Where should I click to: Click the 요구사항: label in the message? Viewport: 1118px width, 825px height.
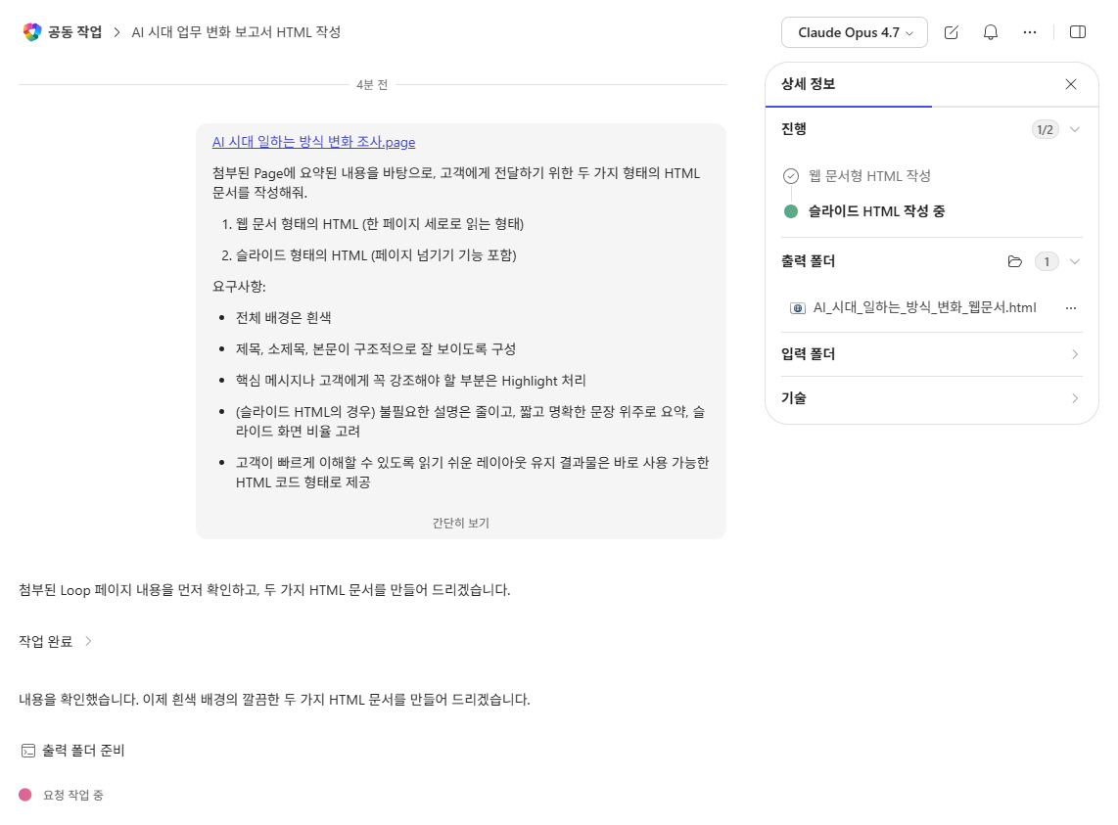pyautogui.click(x=239, y=286)
